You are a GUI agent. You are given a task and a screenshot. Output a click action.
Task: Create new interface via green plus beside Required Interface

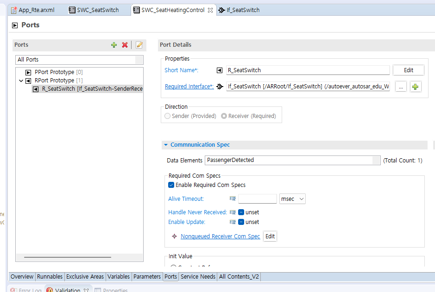[415, 86]
